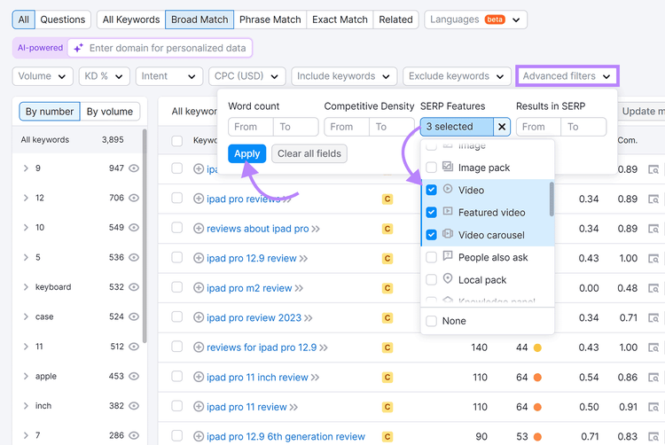
Task: Click plus icon for ipad pro review 2023
Action: point(199,317)
